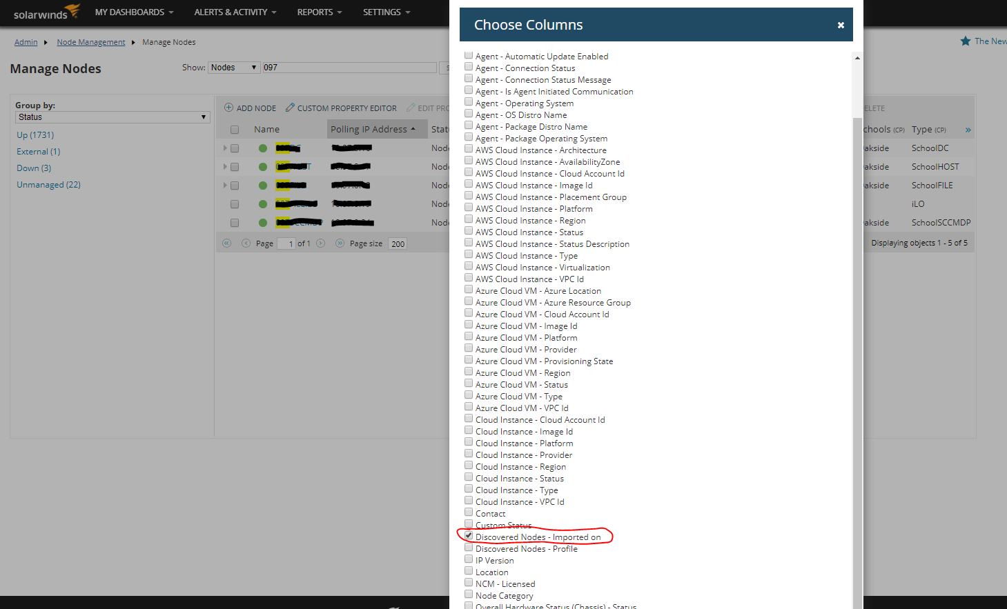Go to last page icon
Screen dimensions: 1007x609
click(340, 243)
